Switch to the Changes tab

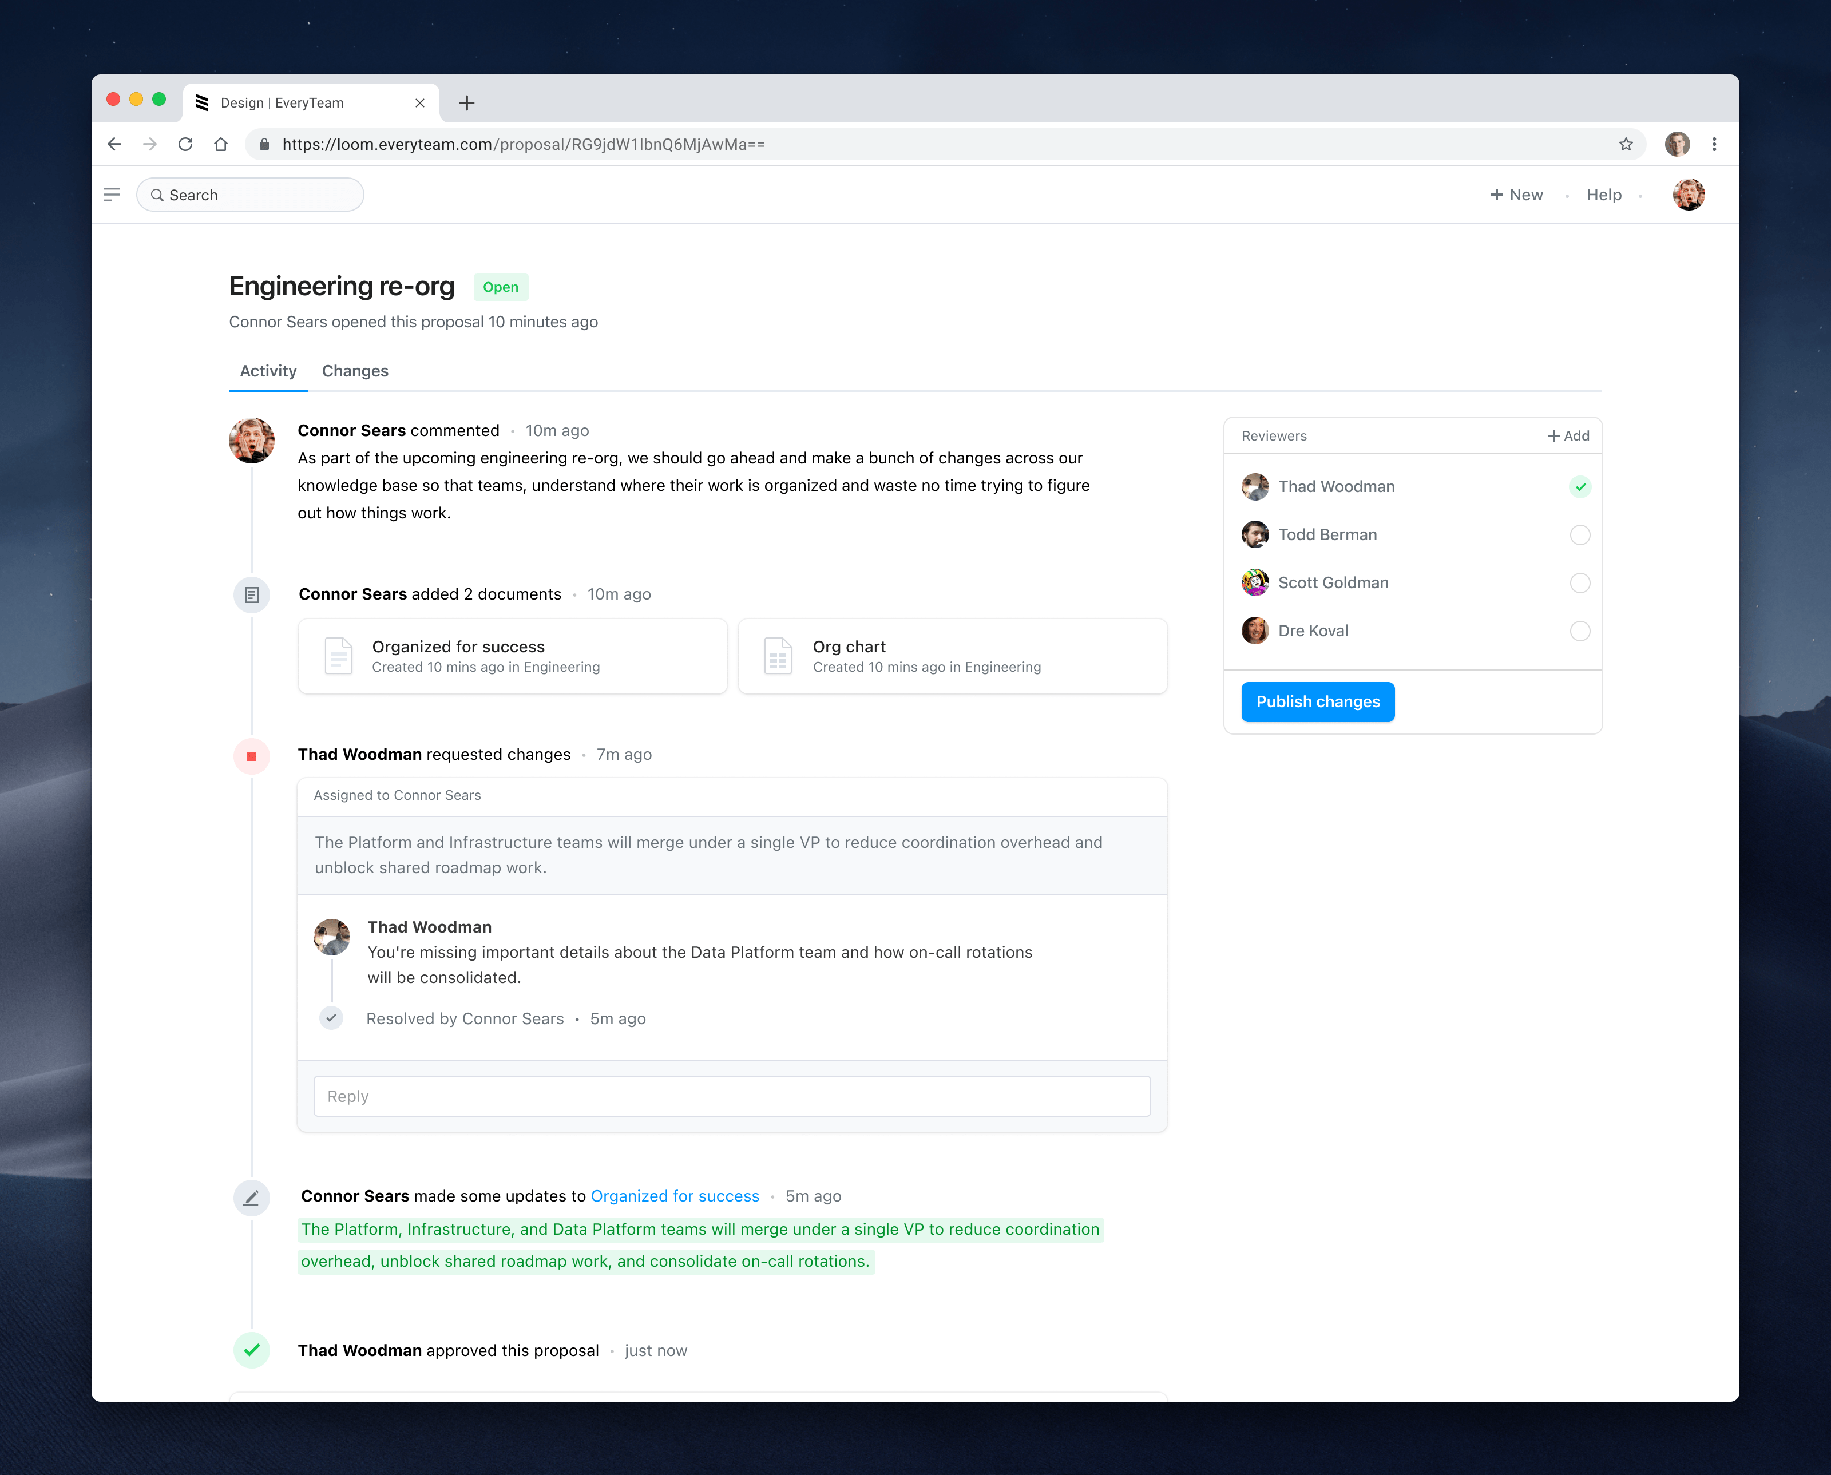[x=355, y=371]
